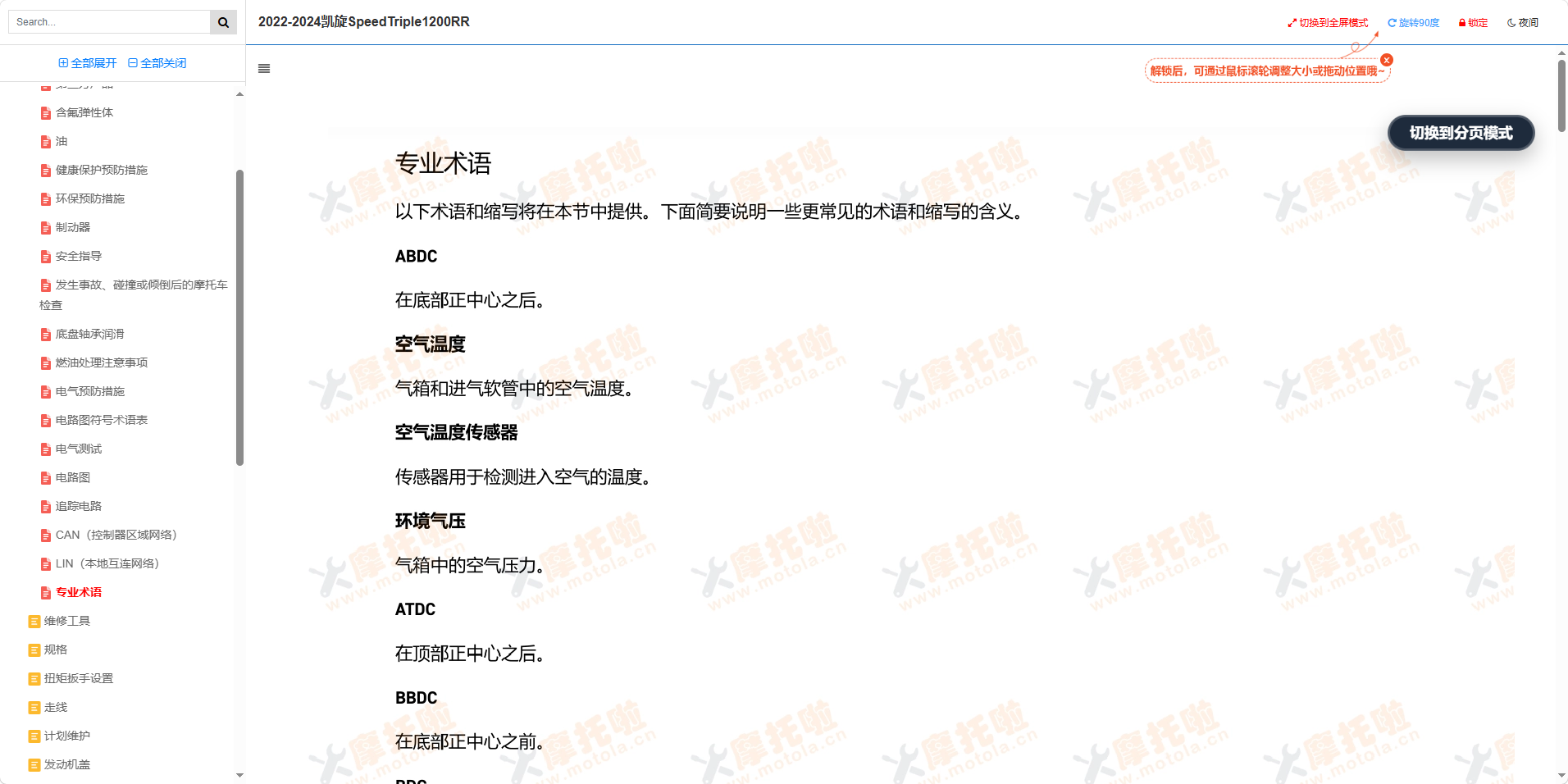Expand the 扭矩扳手设置 folder
1568x784 pixels.
(79, 678)
